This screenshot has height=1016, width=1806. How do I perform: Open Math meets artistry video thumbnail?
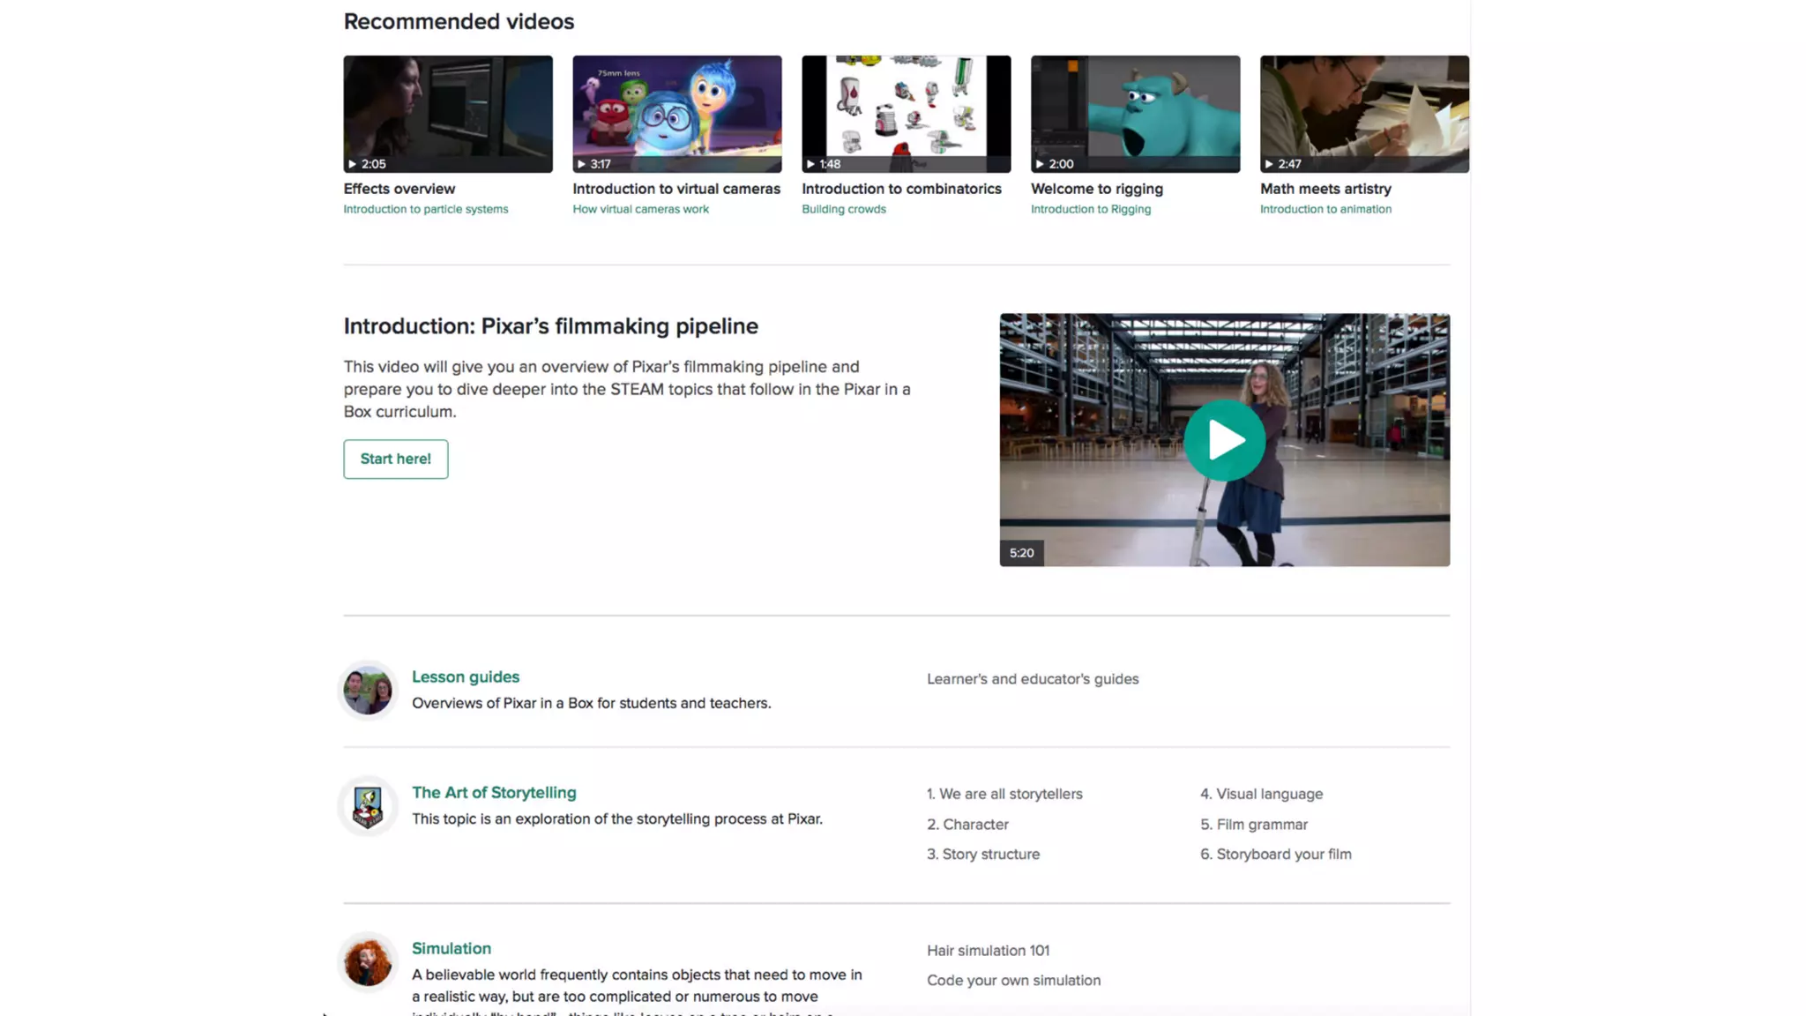coord(1363,114)
